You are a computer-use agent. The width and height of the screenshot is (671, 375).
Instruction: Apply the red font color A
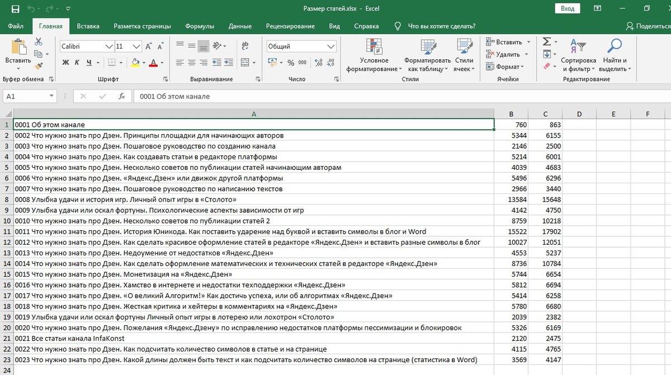point(153,63)
